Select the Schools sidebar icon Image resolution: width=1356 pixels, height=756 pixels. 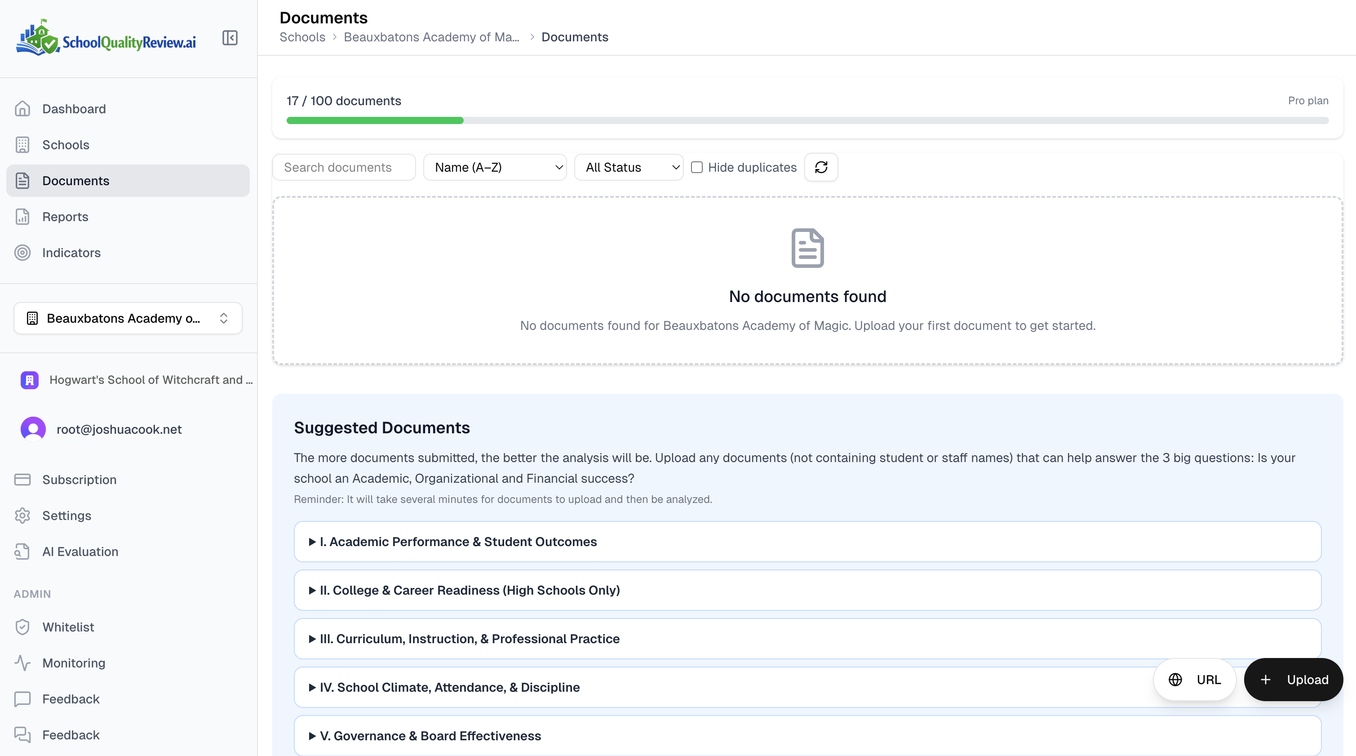coord(22,145)
